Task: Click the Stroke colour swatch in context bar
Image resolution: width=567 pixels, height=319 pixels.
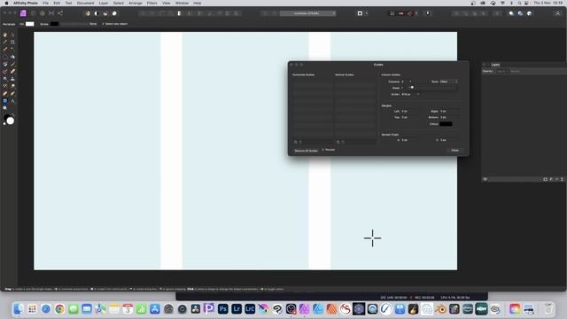Action: coord(54,24)
